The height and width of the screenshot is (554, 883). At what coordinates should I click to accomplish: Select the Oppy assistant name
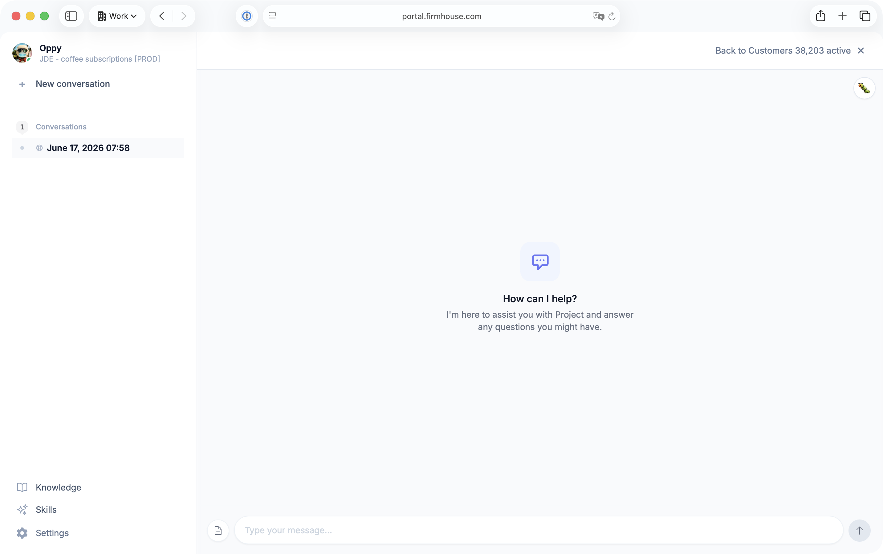pyautogui.click(x=51, y=48)
